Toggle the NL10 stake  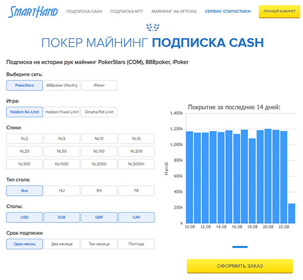coord(99,139)
